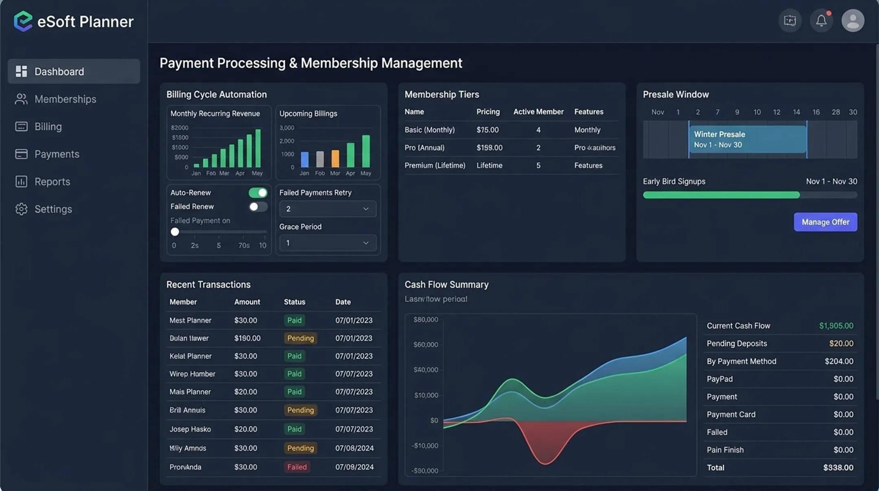Click the May bar in Monthly Recurring Revenue

click(258, 148)
